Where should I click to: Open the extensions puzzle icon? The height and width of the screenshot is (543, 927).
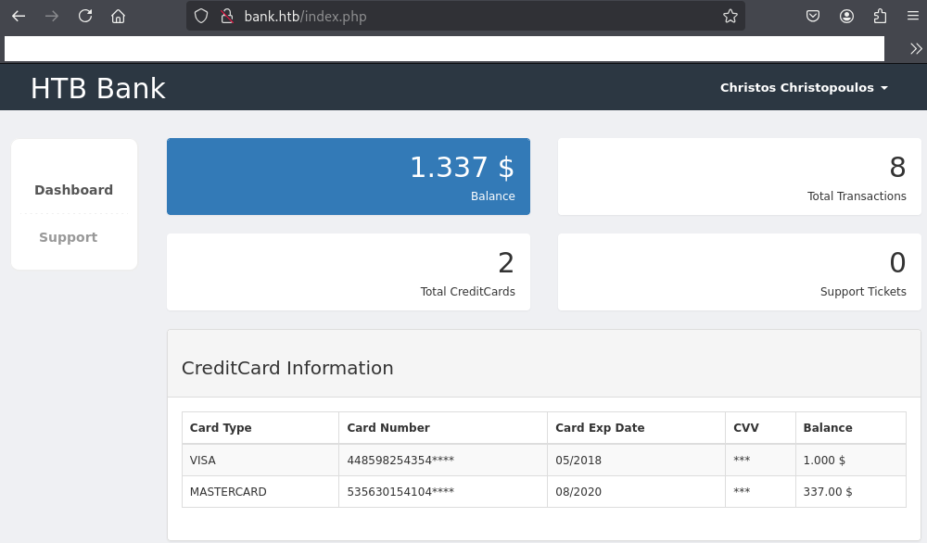(880, 16)
